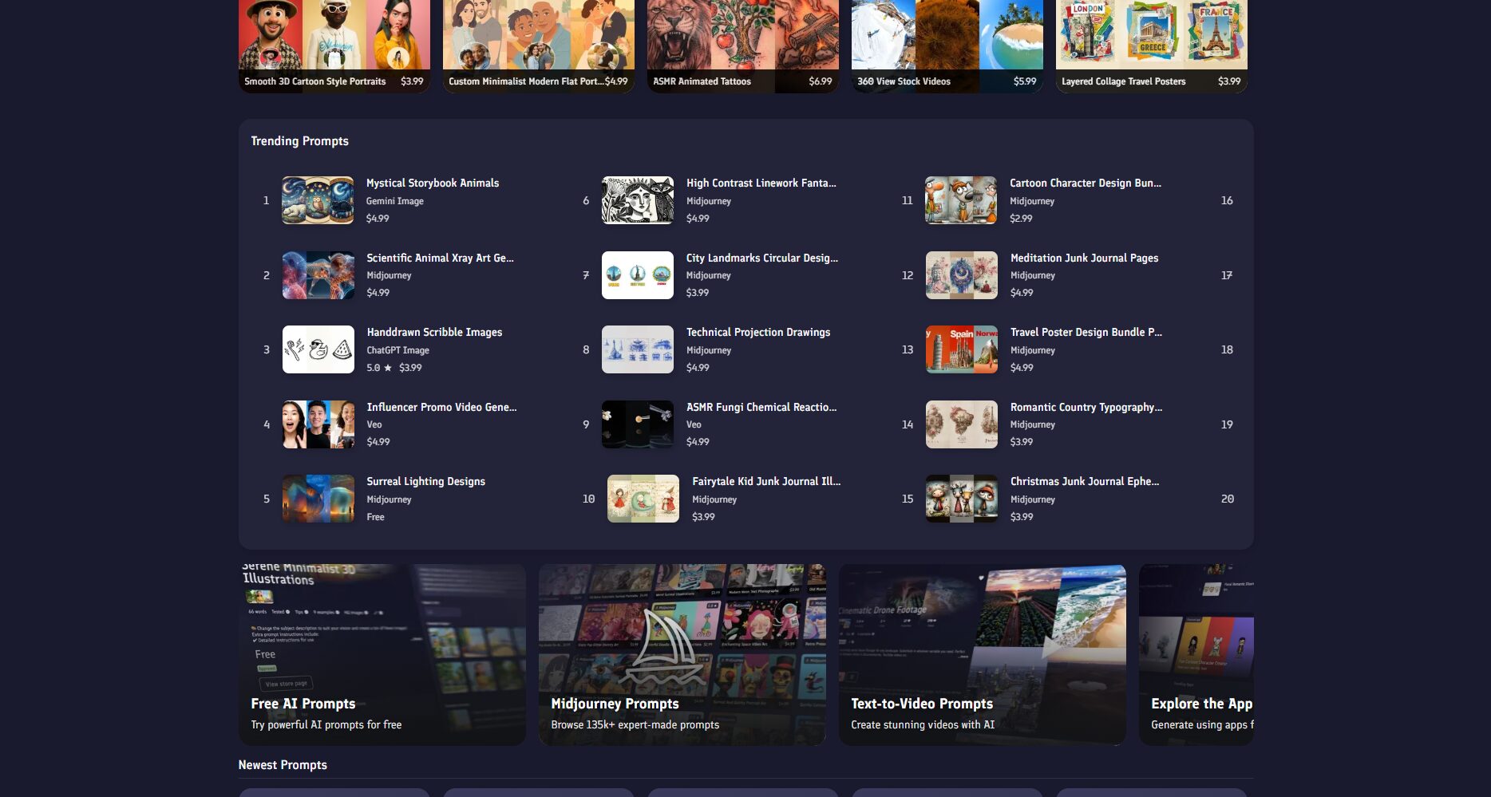Click Technical Projection Drawings title
The height and width of the screenshot is (797, 1491).
pyautogui.click(x=758, y=332)
